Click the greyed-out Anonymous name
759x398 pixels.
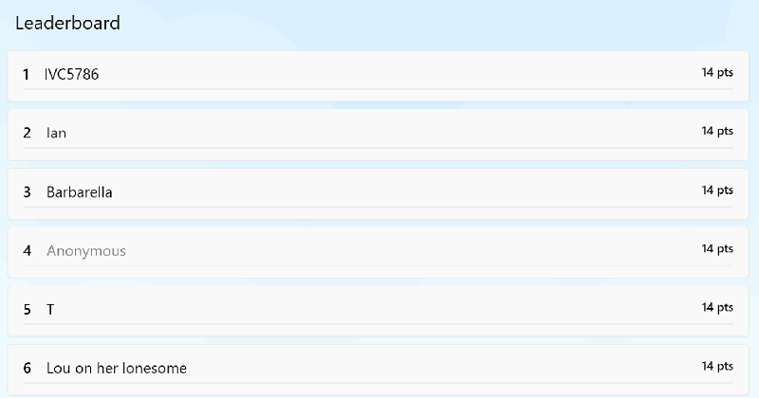86,250
